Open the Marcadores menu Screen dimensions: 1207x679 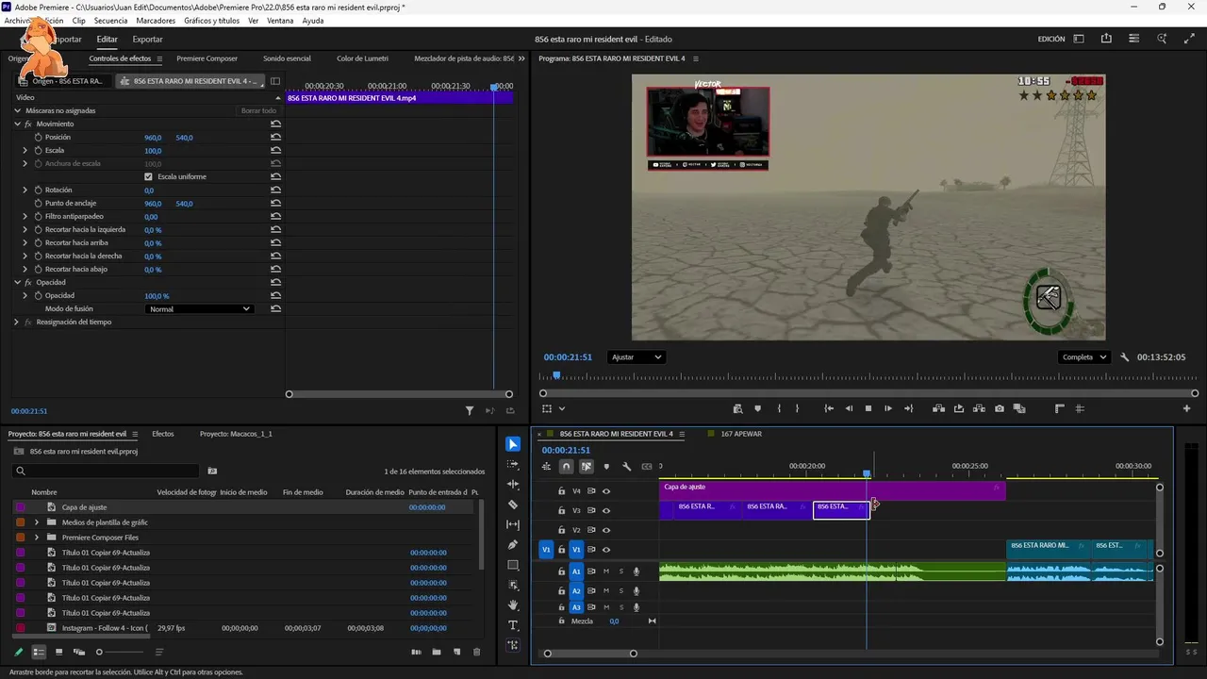point(156,21)
